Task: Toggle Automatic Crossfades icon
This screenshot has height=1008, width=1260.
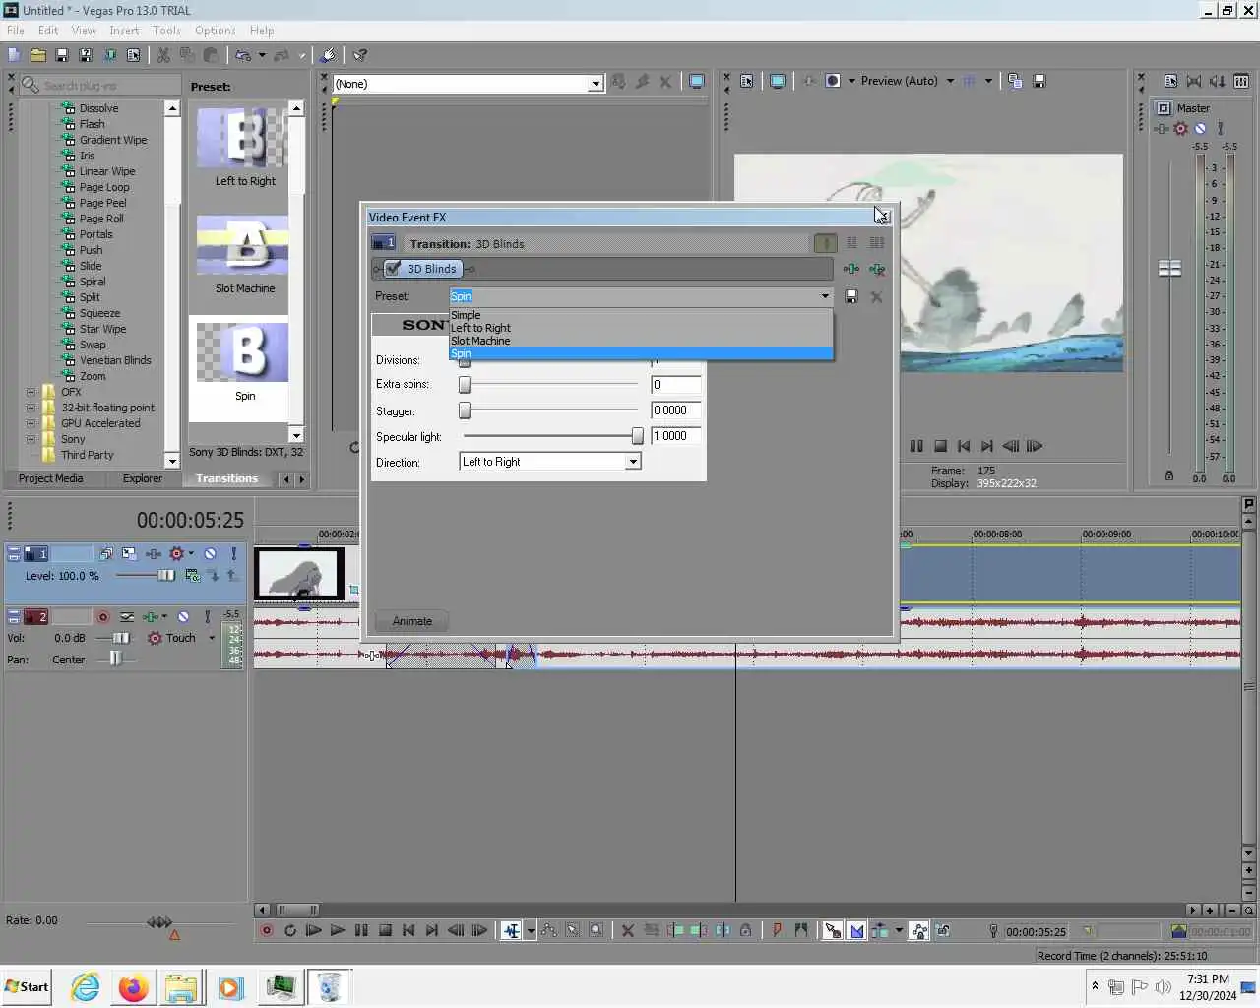Action: click(x=856, y=930)
